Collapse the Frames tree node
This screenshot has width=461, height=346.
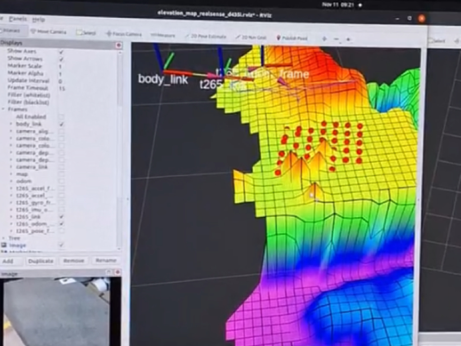coord(3,109)
